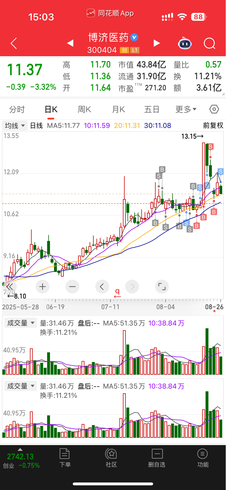Jump to earliest data with double chevron
Image resolution: width=226 pixels, height=490 pixels.
(x=10, y=287)
